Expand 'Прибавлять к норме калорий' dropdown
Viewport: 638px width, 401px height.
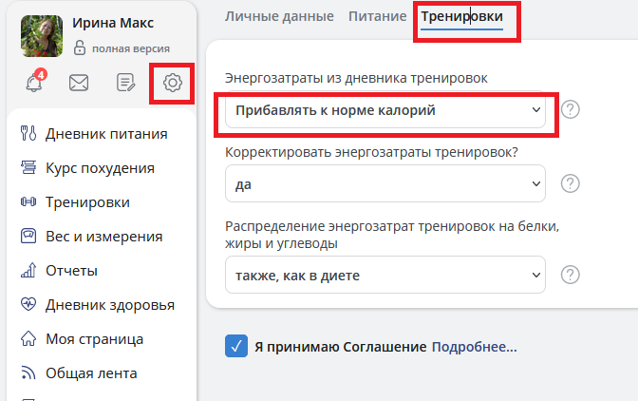pos(385,110)
